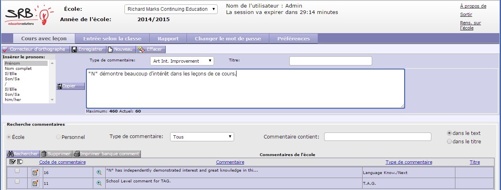Image resolution: width=501 pixels, height=190 pixels.
Task: Switch to the Rapport tab
Action: click(x=168, y=39)
